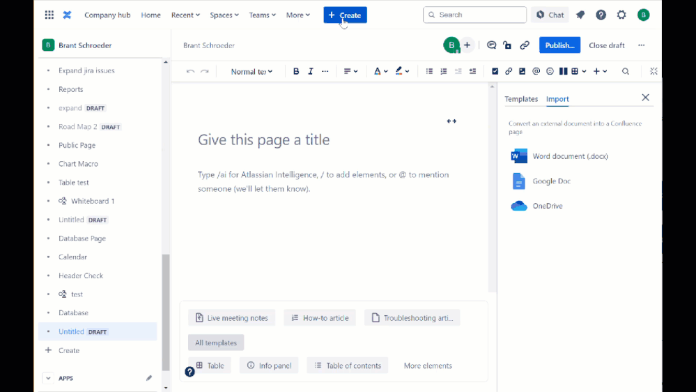Open the Spaces menu
This screenshot has height=392, width=696.
[x=224, y=15]
